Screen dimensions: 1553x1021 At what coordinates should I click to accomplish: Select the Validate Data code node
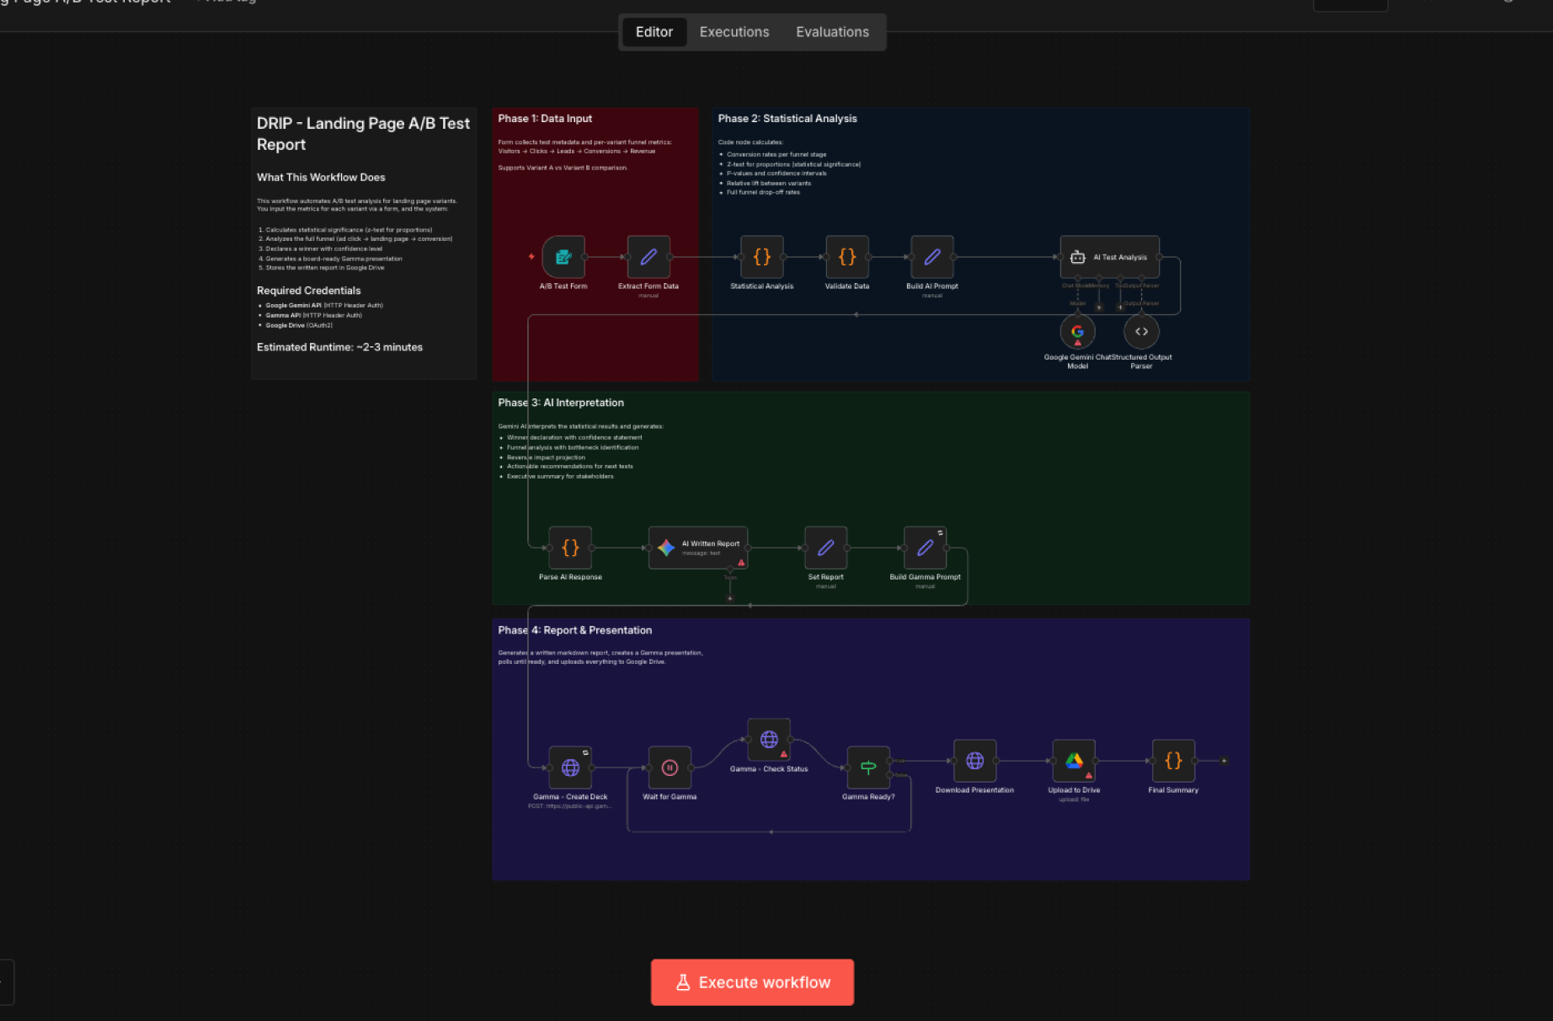pos(847,257)
